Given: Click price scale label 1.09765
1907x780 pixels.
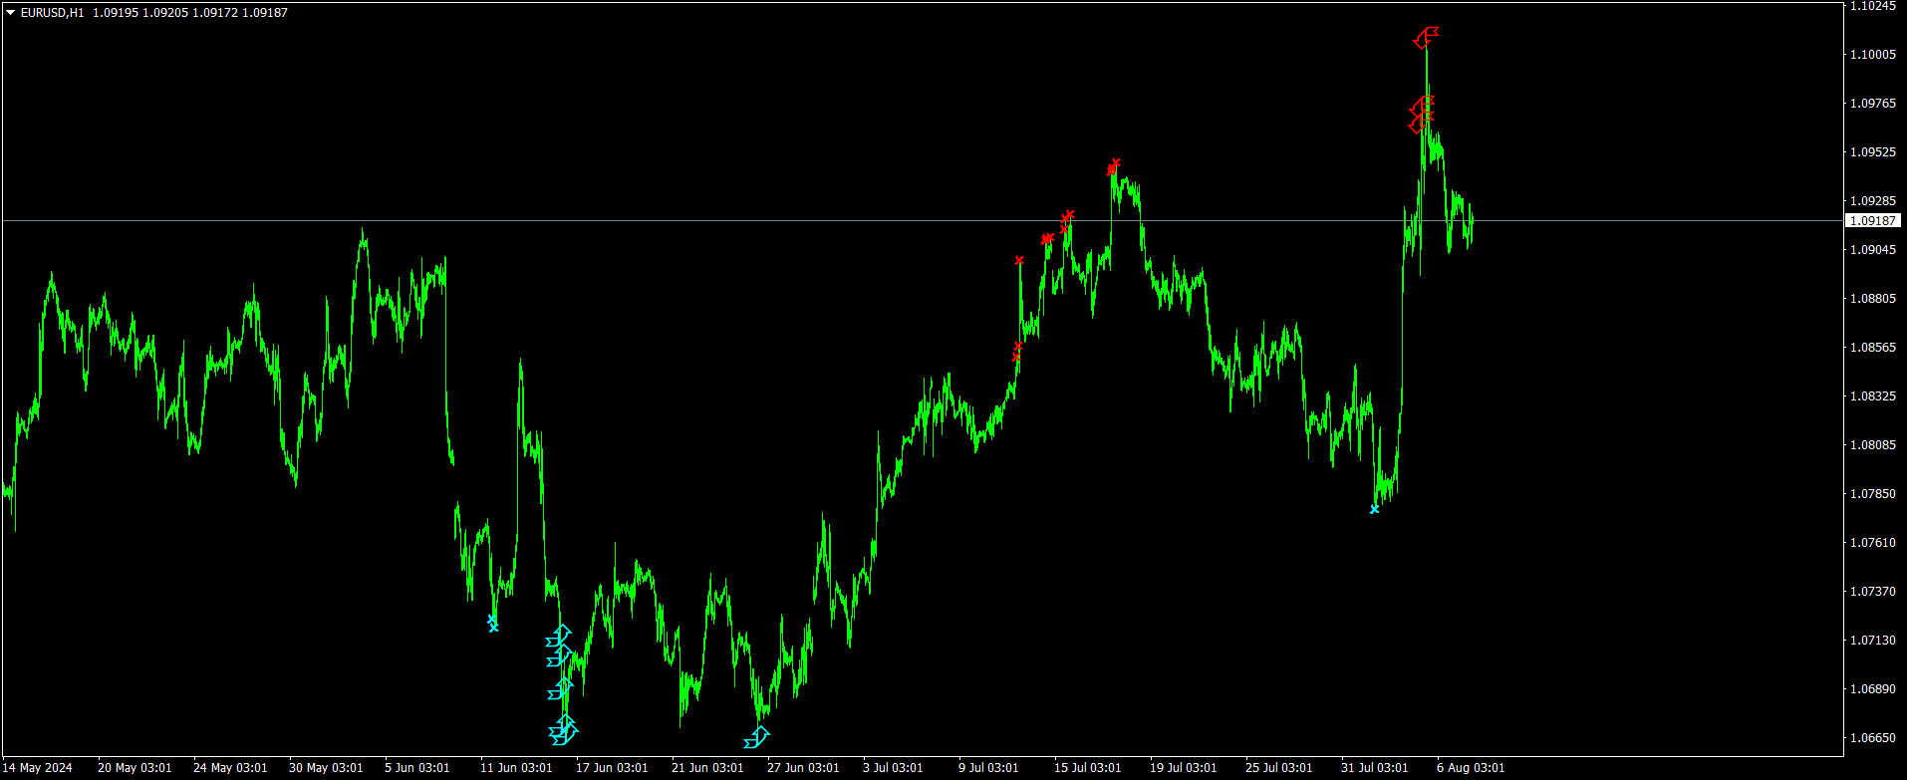Looking at the screenshot, I should pos(1873,104).
